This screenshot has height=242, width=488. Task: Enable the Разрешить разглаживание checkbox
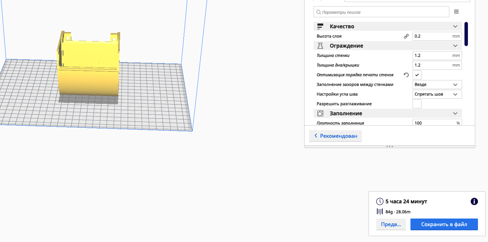(x=417, y=104)
